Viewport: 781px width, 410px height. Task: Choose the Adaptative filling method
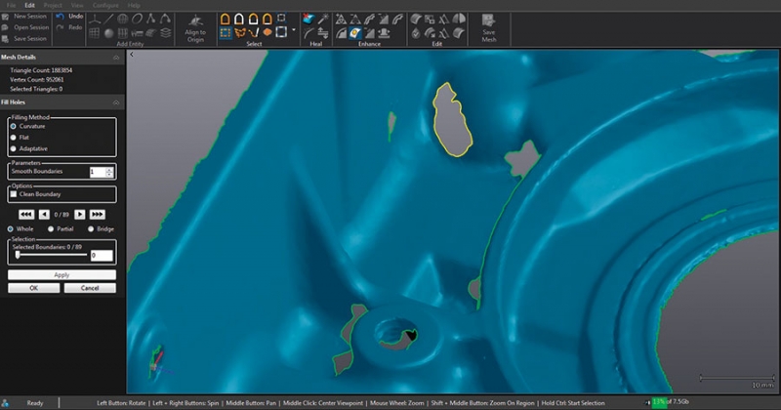click(14, 148)
